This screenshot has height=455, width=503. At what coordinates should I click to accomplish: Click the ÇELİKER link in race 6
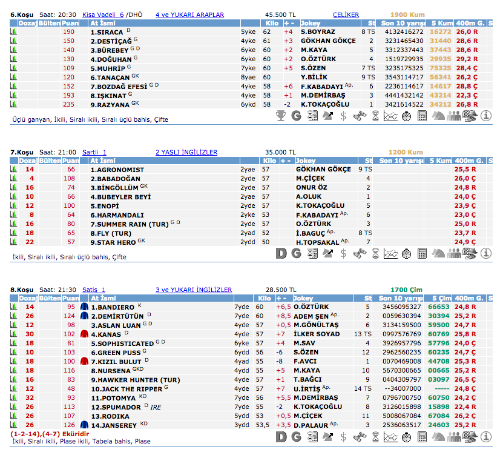click(346, 15)
